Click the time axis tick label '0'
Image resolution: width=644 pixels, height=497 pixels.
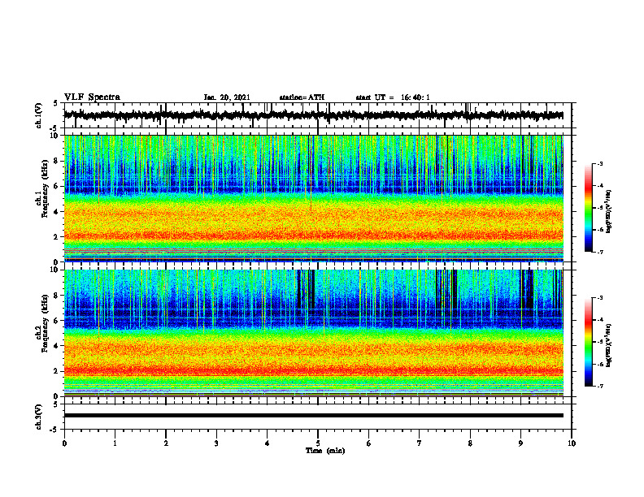tap(64, 443)
